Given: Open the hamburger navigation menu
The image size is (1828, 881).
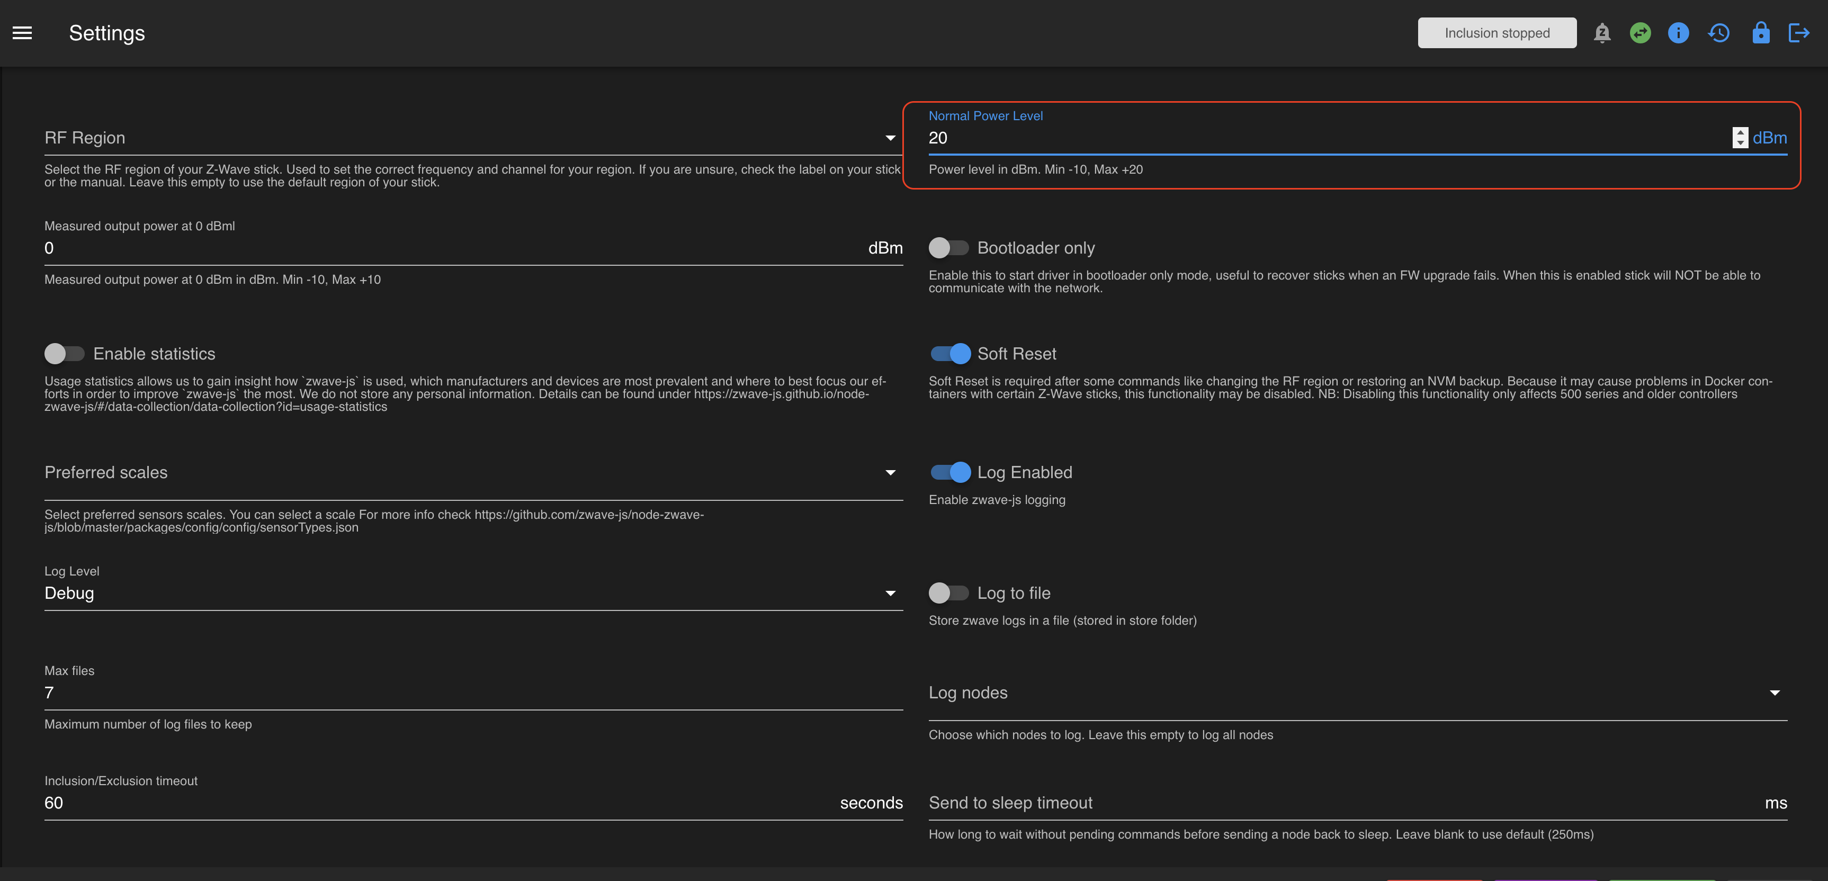Looking at the screenshot, I should (22, 33).
